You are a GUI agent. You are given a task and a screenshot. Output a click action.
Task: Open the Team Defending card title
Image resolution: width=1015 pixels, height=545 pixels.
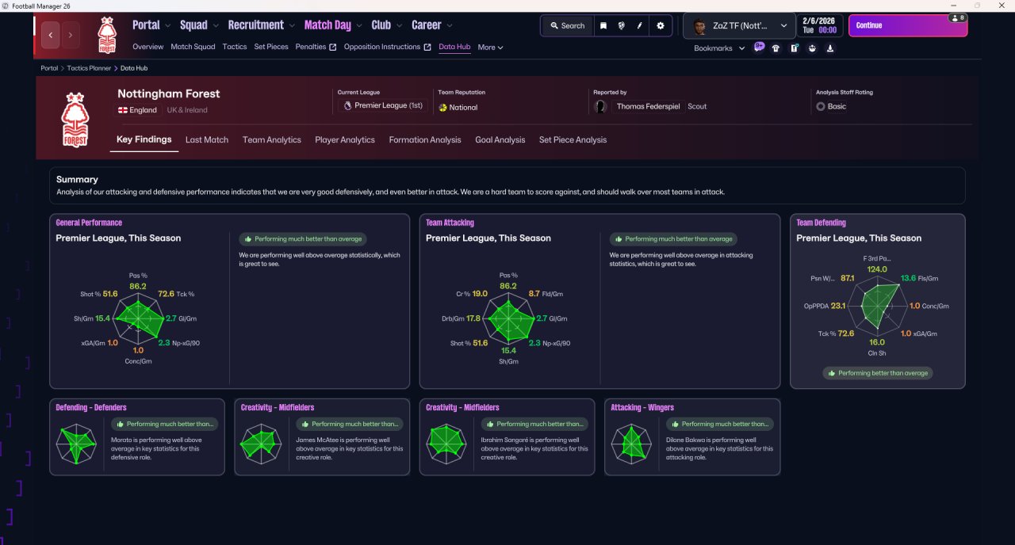point(821,223)
